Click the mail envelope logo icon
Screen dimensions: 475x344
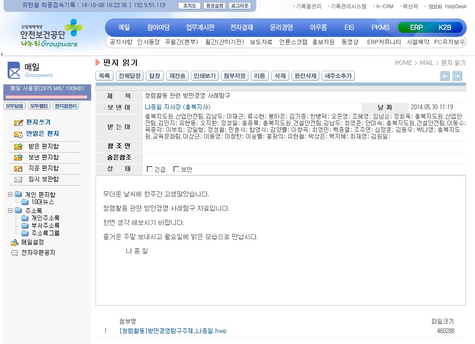click(x=14, y=70)
